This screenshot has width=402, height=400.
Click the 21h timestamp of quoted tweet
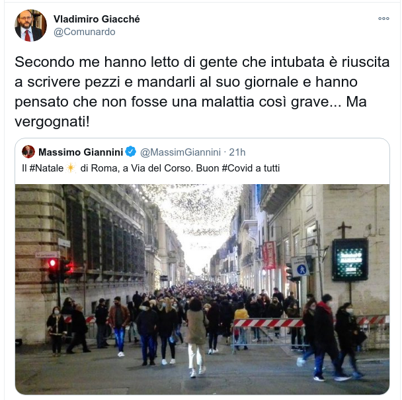coord(237,152)
